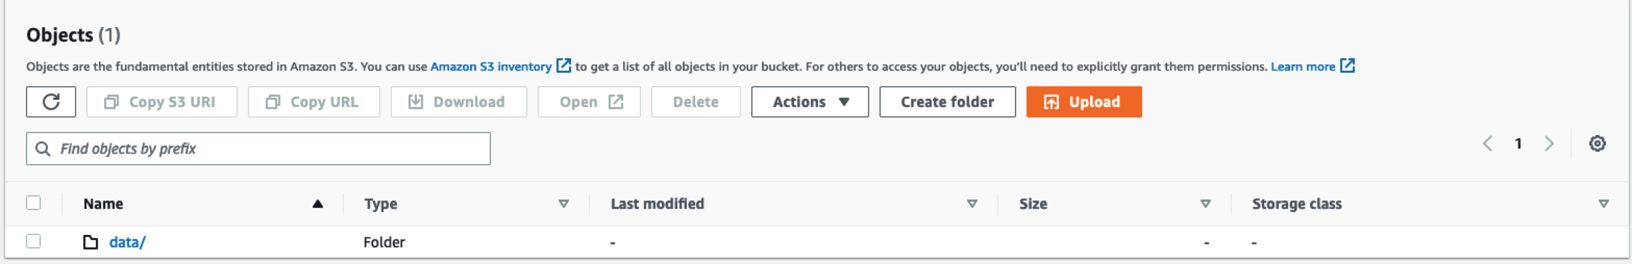Focus the Find objects by prefix field
This screenshot has height=264, width=1632.
point(258,149)
